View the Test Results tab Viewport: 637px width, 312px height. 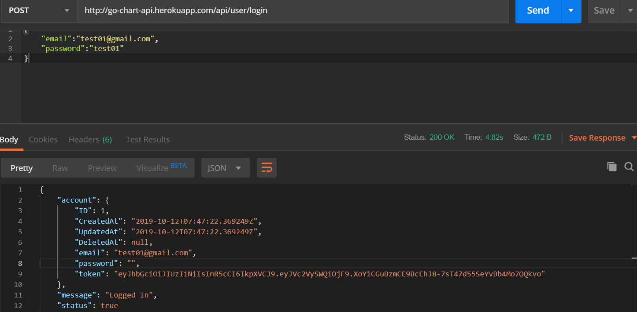click(148, 139)
